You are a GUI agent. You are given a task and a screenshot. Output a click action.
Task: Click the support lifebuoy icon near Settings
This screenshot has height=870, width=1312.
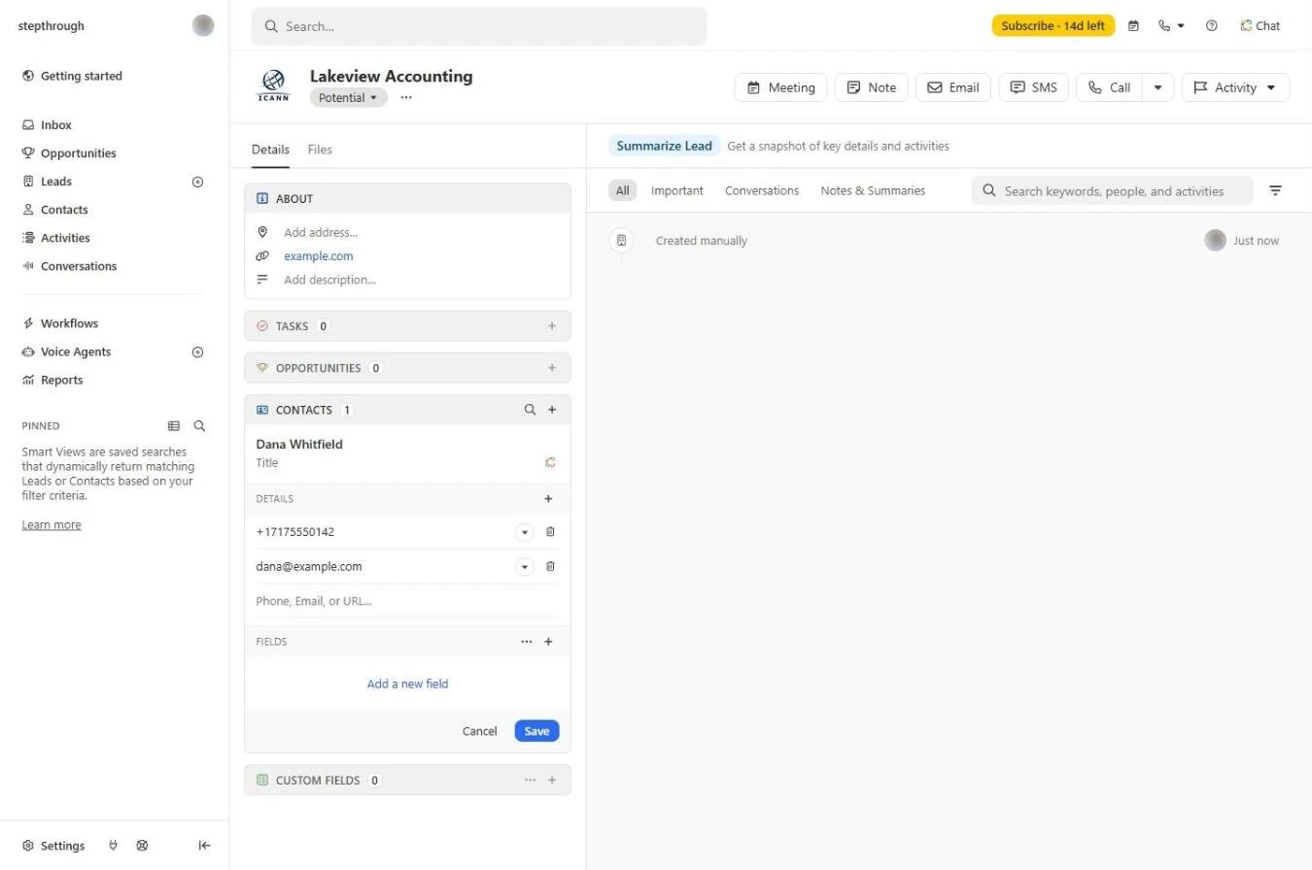(x=142, y=846)
